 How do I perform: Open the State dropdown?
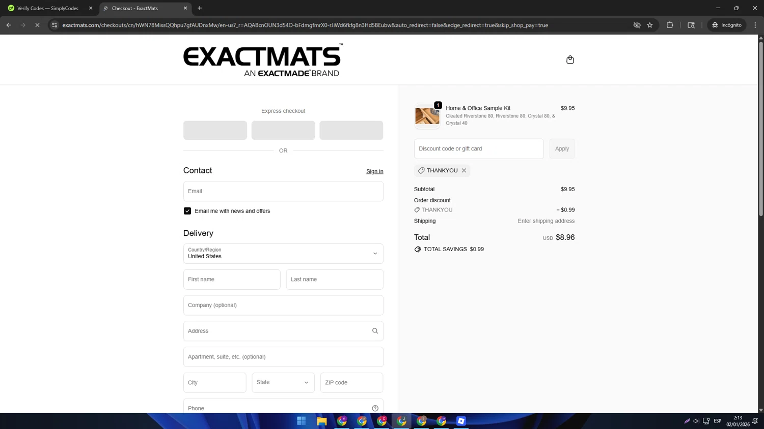283,383
